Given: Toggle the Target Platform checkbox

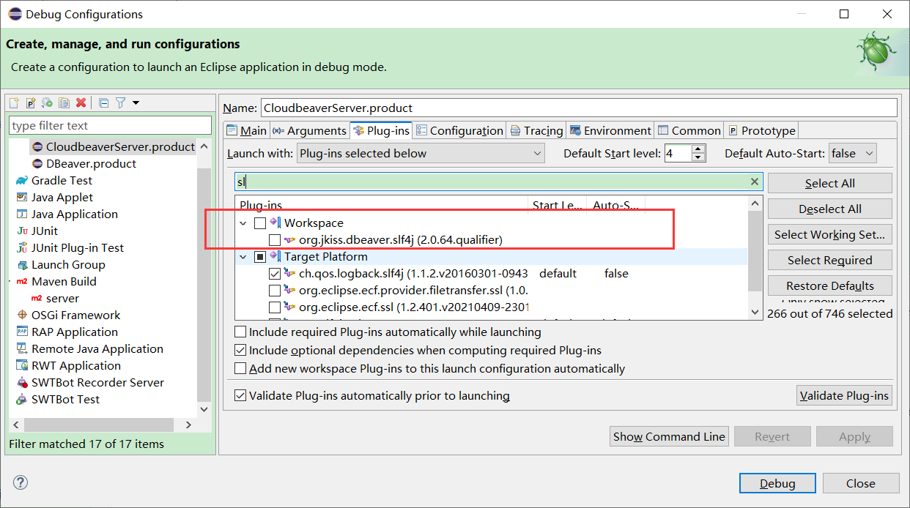Looking at the screenshot, I should (260, 256).
